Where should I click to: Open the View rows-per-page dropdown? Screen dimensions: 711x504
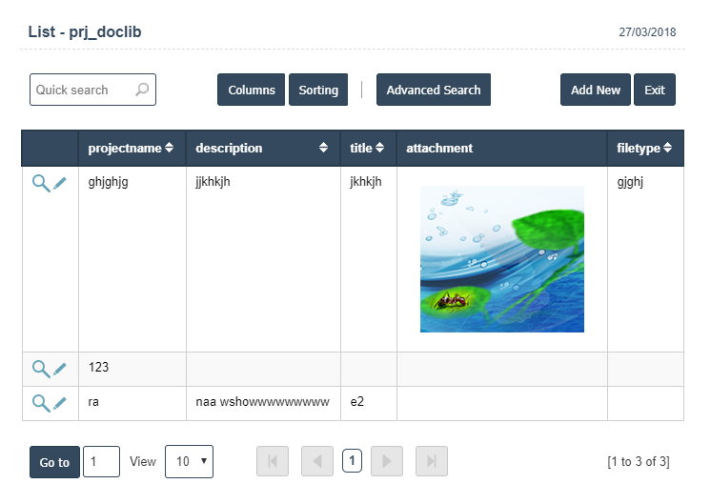[x=189, y=461]
